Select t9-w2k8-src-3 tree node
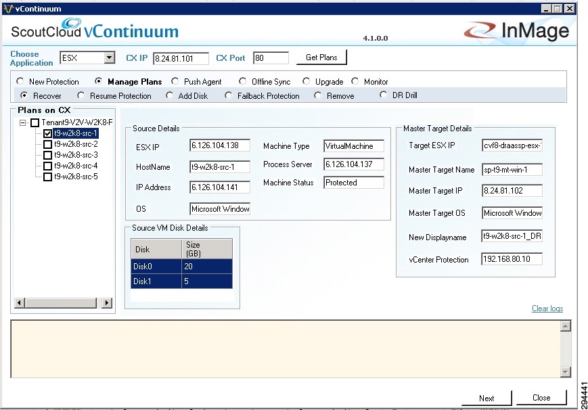This screenshot has height=410, width=588. pos(76,155)
